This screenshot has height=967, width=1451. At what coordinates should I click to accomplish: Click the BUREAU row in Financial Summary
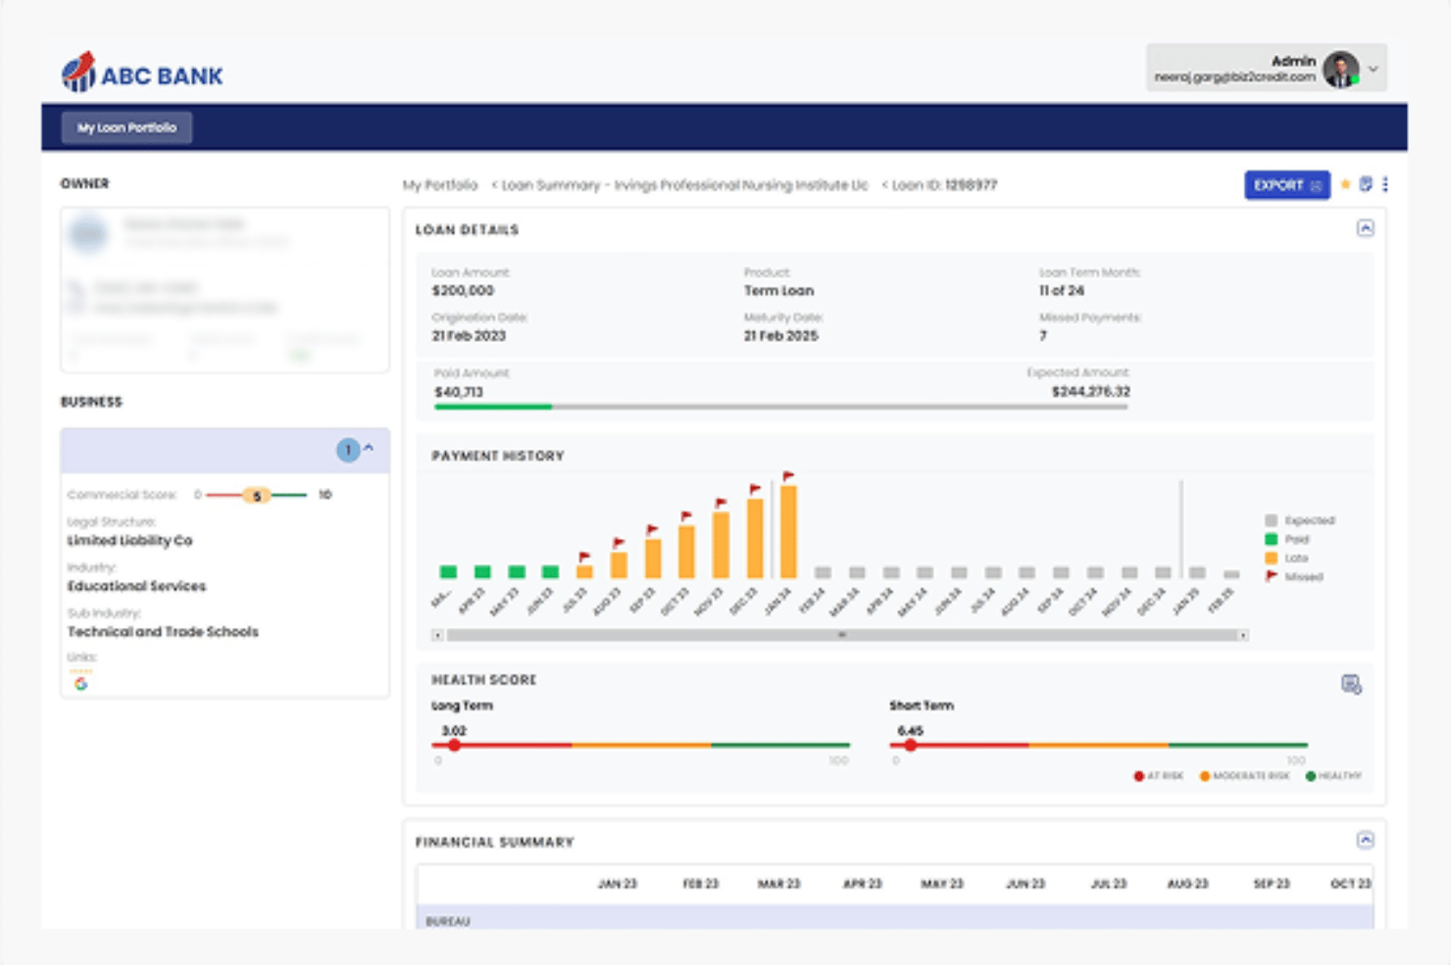click(894, 920)
